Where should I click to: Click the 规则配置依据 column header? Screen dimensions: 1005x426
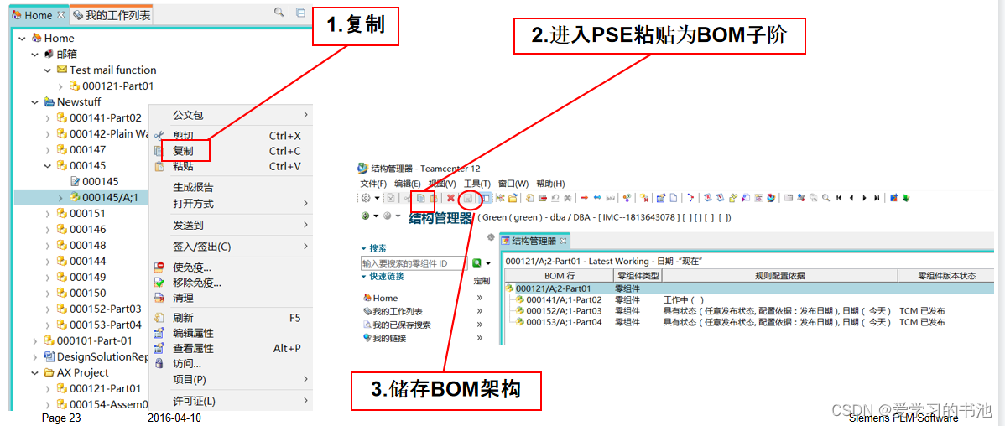(779, 275)
